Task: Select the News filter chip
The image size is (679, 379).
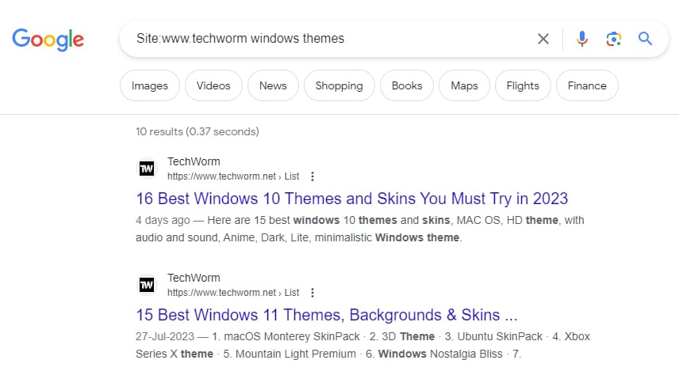Action: pos(273,85)
